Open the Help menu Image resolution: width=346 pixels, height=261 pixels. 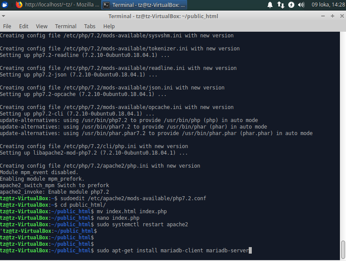109,26
